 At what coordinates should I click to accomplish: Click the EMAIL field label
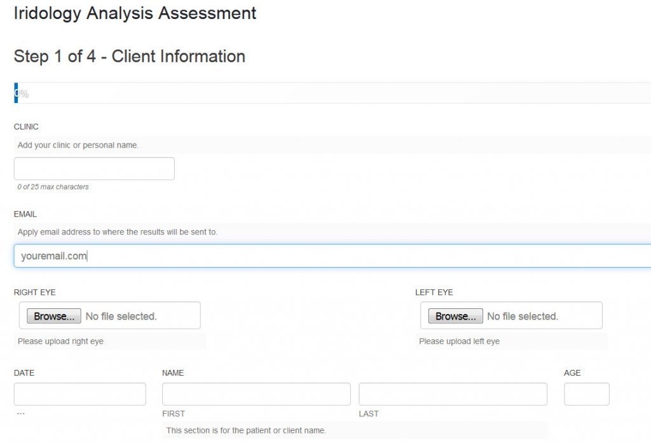(25, 214)
